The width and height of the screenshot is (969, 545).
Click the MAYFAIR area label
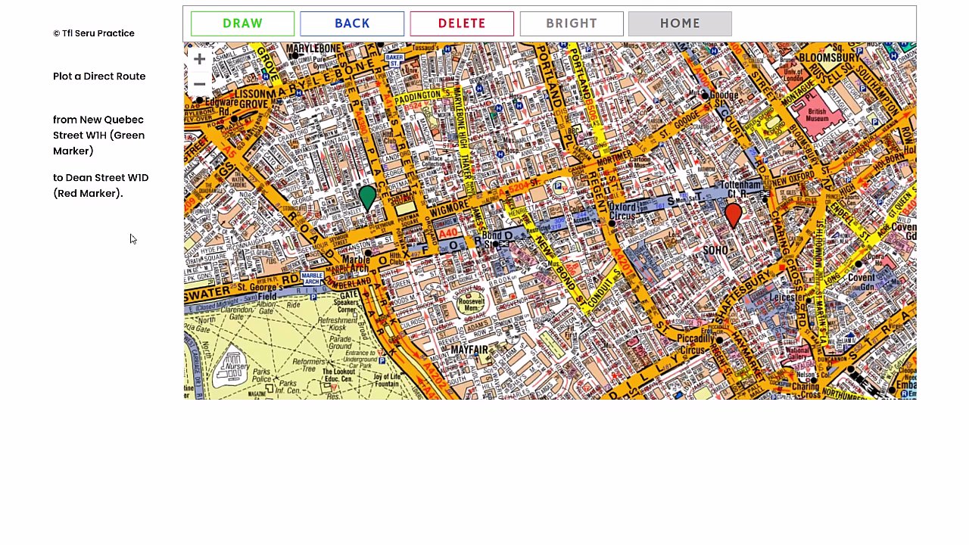pyautogui.click(x=469, y=350)
